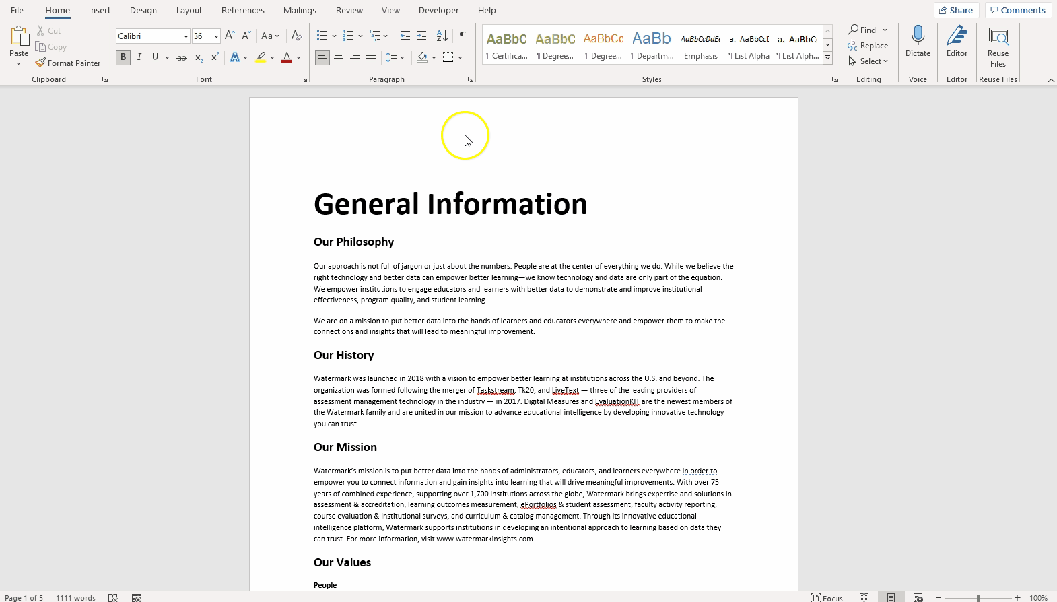Apply the Emphasis style
Image resolution: width=1057 pixels, height=602 pixels.
click(701, 46)
